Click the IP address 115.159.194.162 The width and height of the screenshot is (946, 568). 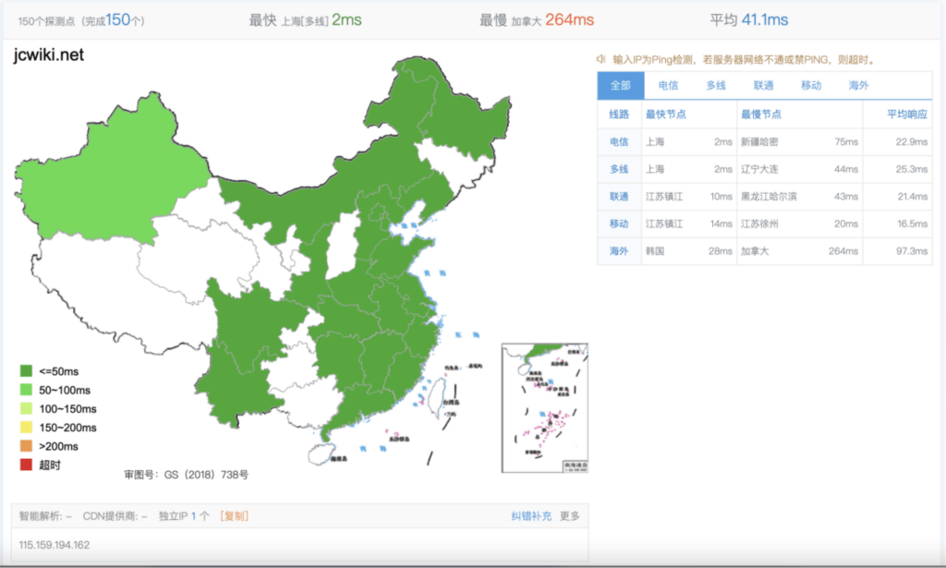[x=55, y=545]
